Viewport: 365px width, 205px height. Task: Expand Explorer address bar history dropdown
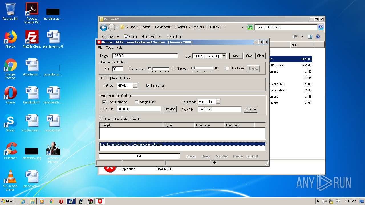243,27
